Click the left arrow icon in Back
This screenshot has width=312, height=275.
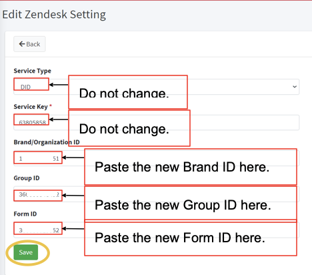click(22, 44)
